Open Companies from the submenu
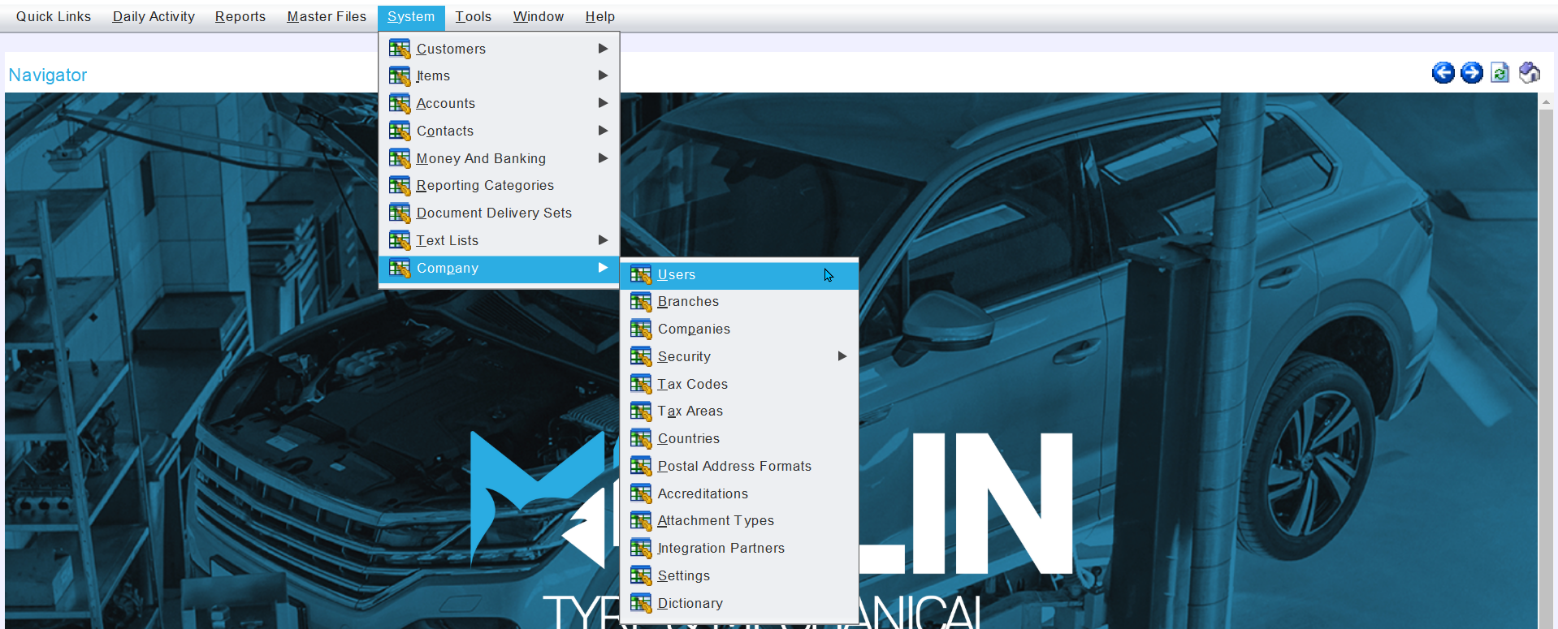Image resolution: width=1558 pixels, height=629 pixels. (x=739, y=329)
